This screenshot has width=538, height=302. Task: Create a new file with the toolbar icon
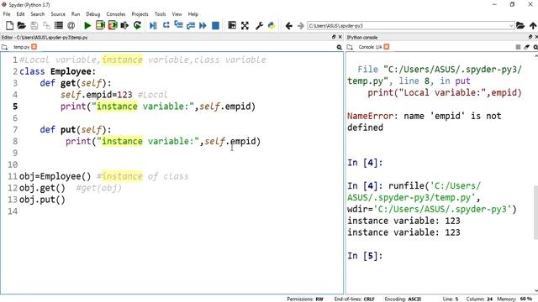pyautogui.click(x=9, y=25)
